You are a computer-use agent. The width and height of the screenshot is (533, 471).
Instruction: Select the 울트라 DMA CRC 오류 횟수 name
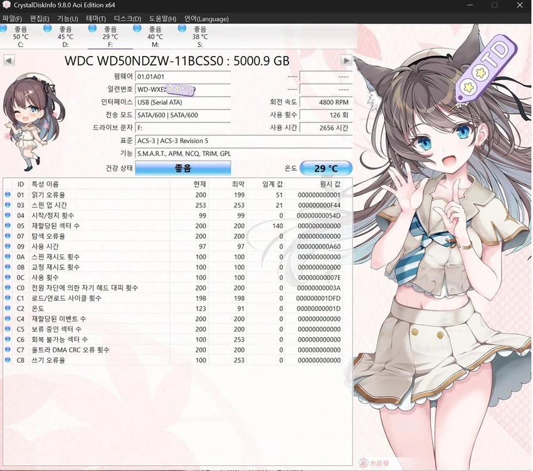70,350
